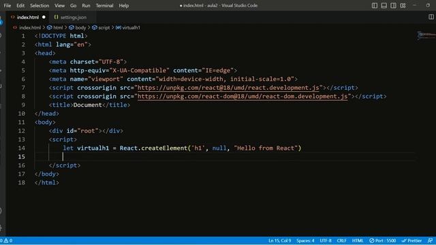
Task: Open the Customize Layout icon
Action: [x=403, y=5]
